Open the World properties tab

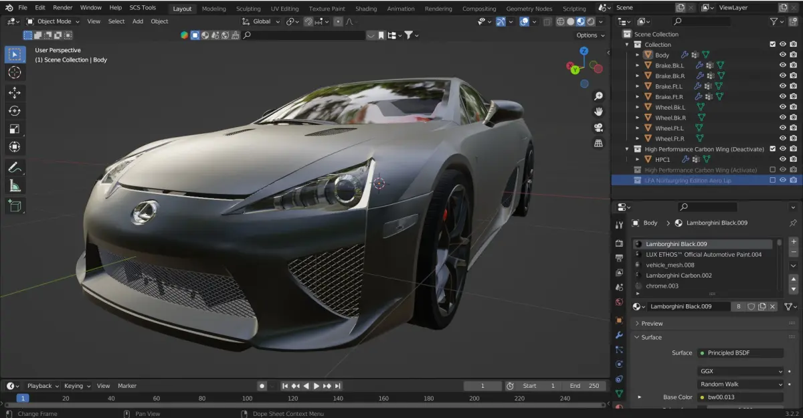619,302
